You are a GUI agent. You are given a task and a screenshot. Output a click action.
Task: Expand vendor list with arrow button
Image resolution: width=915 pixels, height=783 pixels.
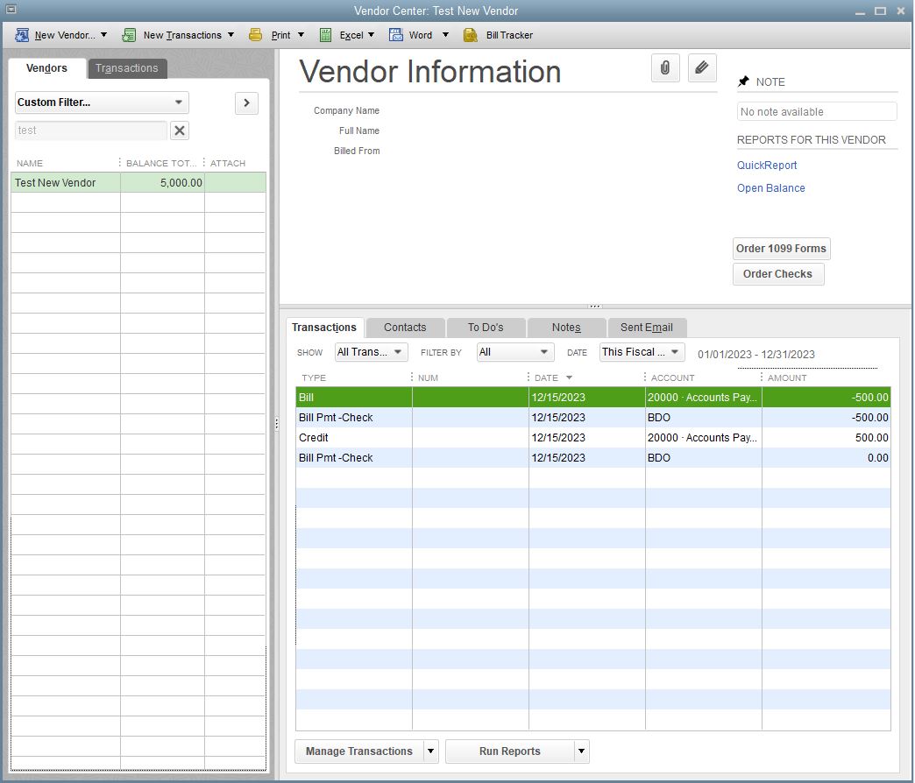tap(247, 103)
